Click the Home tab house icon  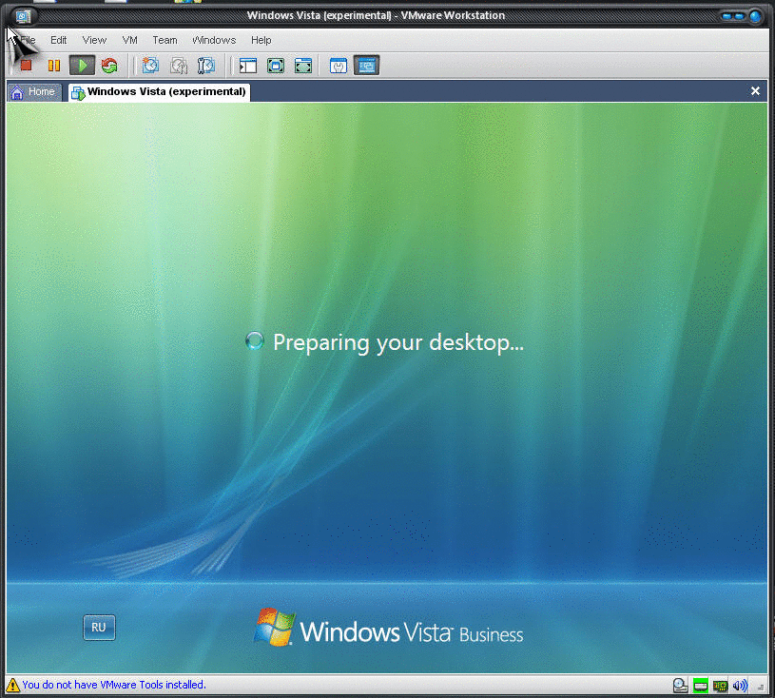[17, 92]
